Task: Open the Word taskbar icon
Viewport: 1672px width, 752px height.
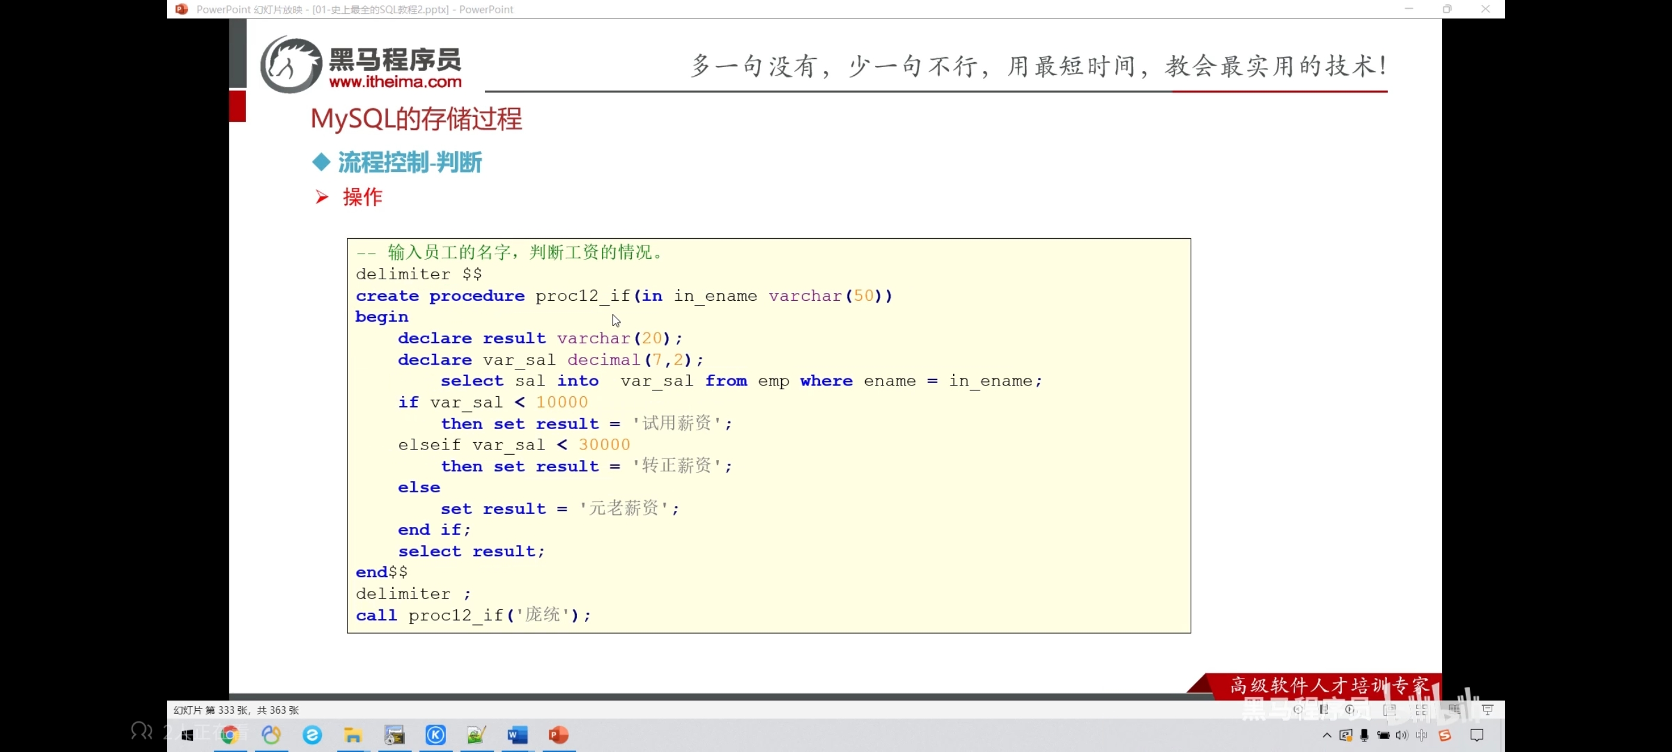Action: (x=517, y=735)
